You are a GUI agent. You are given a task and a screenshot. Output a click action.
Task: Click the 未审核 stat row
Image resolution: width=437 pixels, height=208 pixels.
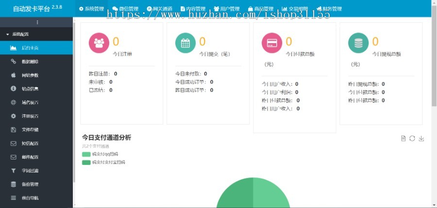101,82
